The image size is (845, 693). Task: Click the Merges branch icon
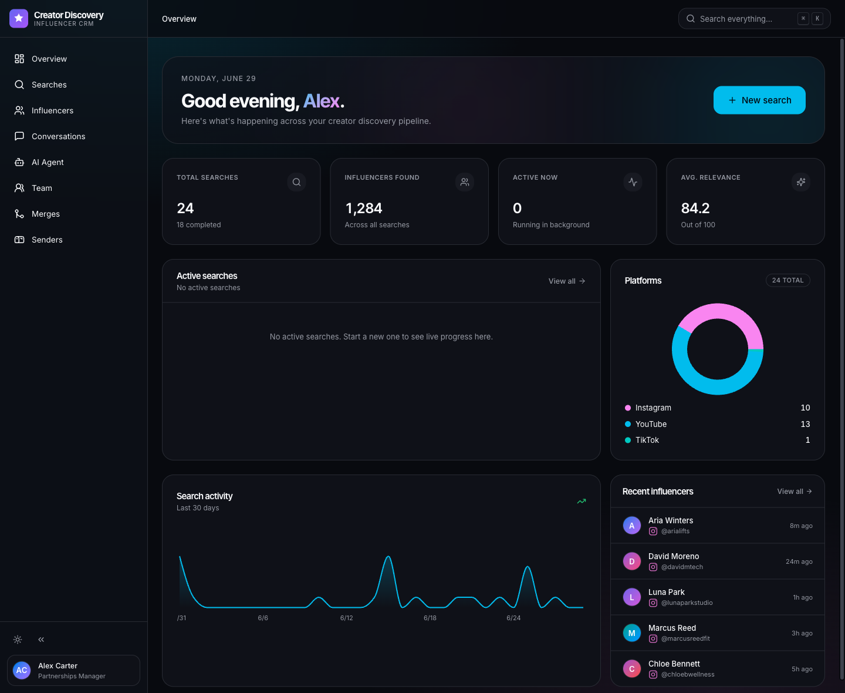tap(19, 214)
